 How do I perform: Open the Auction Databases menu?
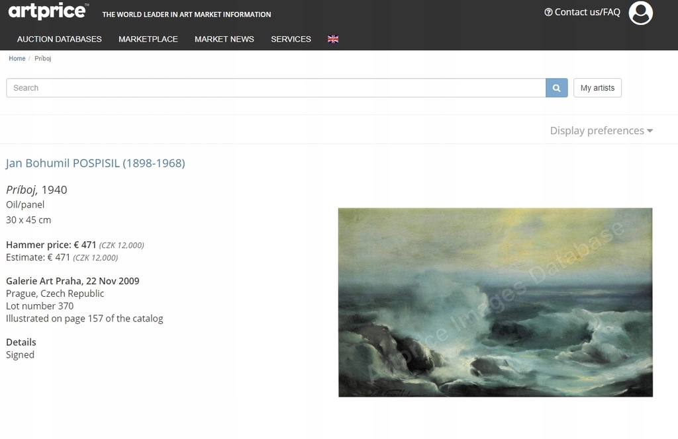click(x=59, y=39)
